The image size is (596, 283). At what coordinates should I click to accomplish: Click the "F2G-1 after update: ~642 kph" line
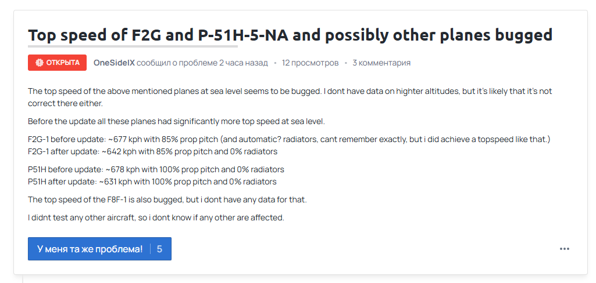[x=152, y=151]
